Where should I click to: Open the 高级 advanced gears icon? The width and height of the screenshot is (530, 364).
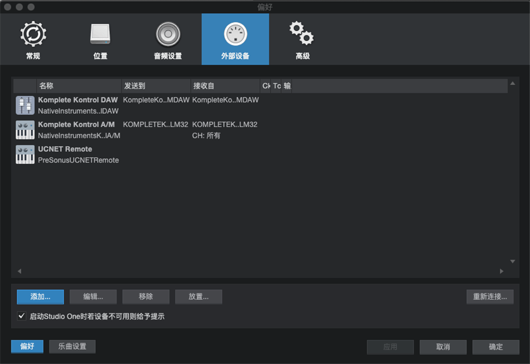(302, 33)
